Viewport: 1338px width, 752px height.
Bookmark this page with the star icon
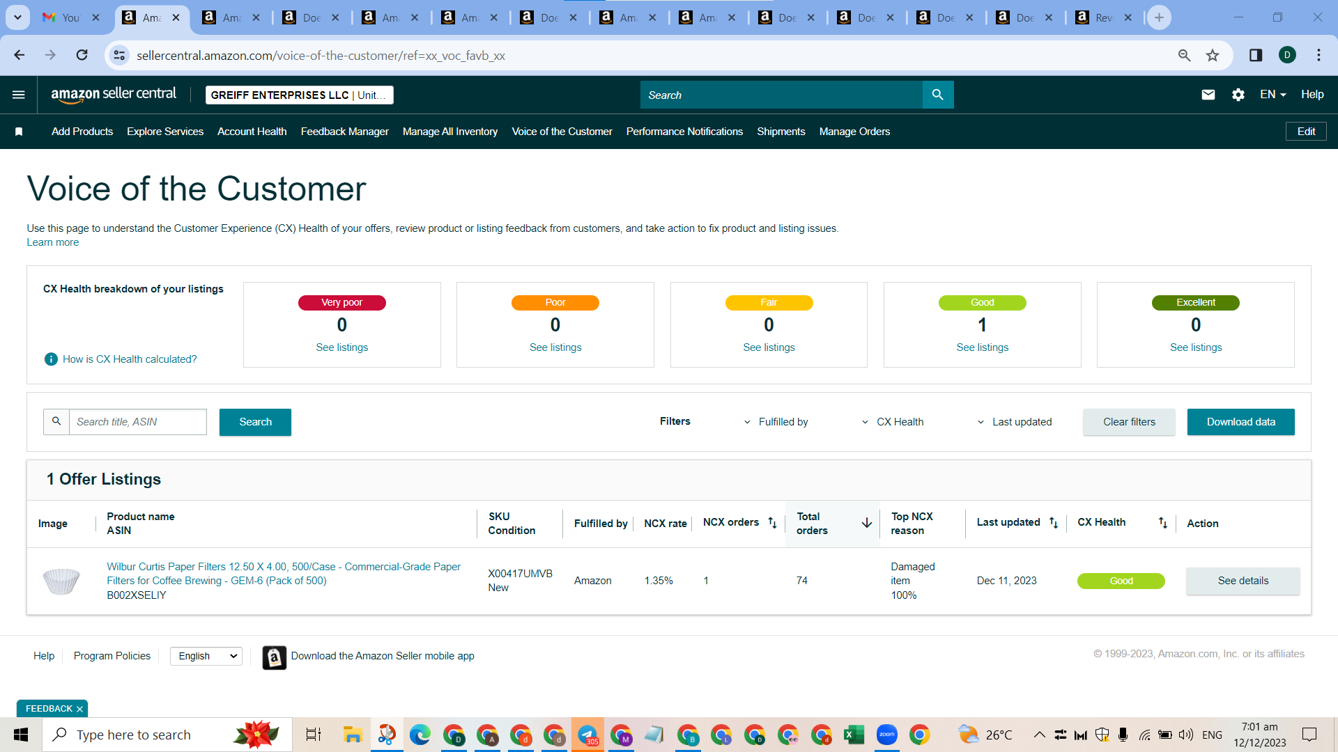pos(1213,55)
